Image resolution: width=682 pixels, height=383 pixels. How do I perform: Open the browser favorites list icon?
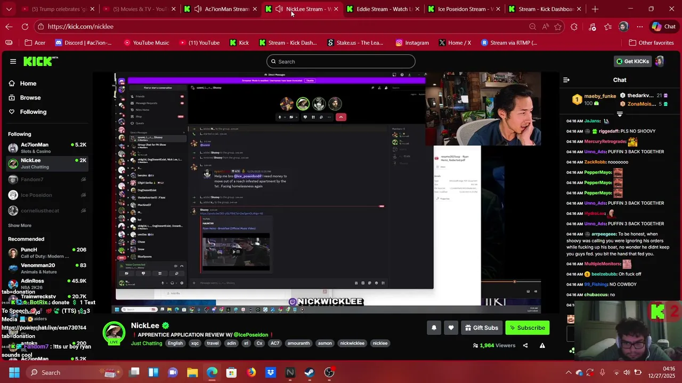[608, 27]
